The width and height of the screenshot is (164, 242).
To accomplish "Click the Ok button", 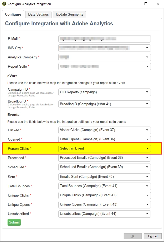I will click(x=133, y=236).
